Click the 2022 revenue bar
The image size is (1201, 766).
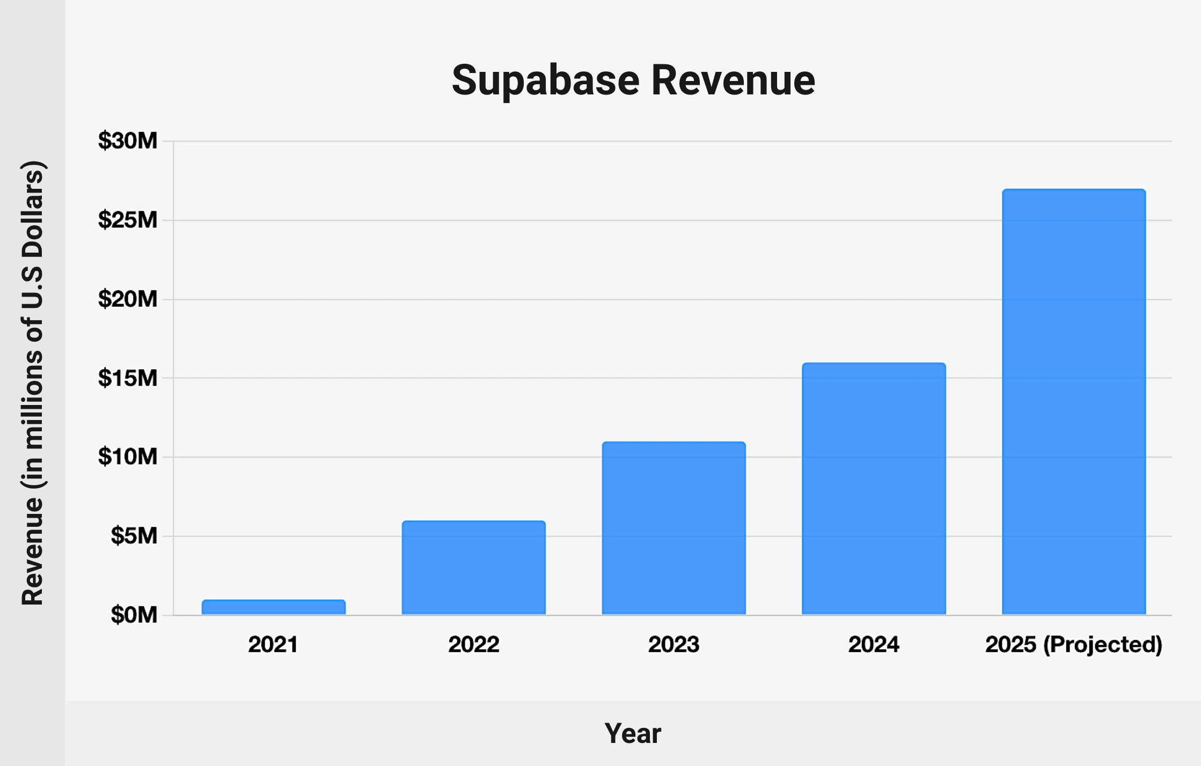coord(474,568)
